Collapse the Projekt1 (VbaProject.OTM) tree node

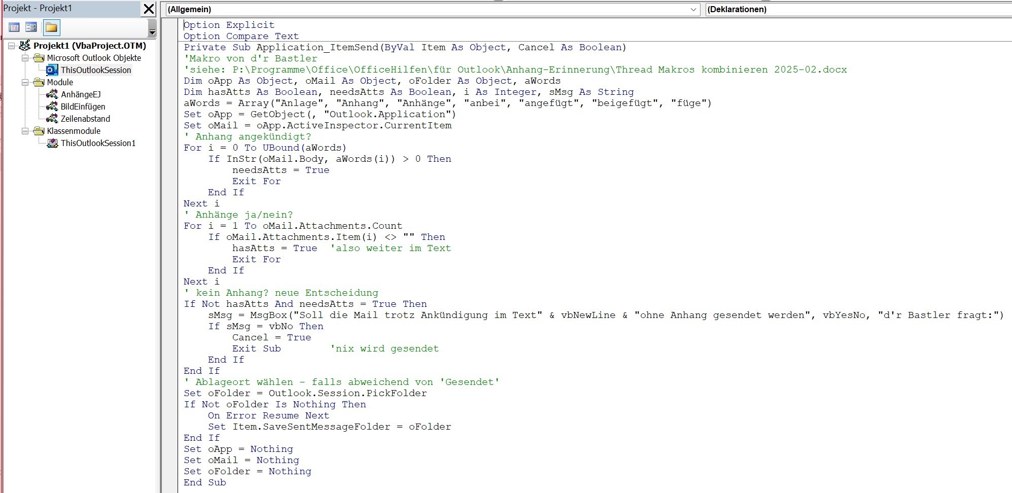click(11, 46)
